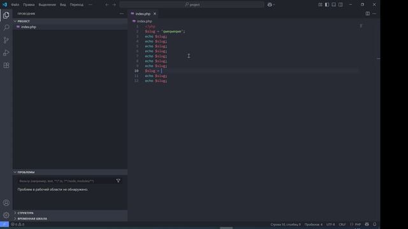Open the overflow menu ellipsis in menu bar
408x229 pixels.
coord(90,4)
